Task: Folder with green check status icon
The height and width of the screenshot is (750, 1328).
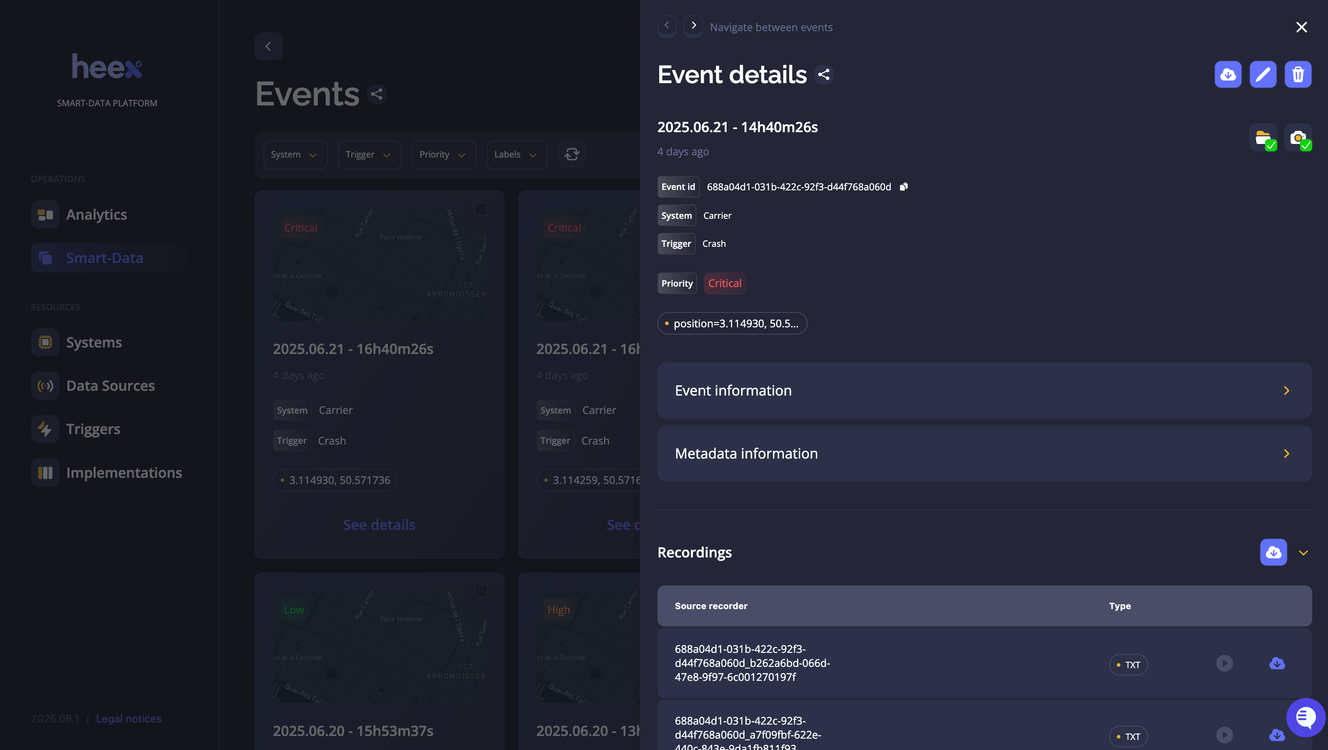Action: pyautogui.click(x=1263, y=138)
